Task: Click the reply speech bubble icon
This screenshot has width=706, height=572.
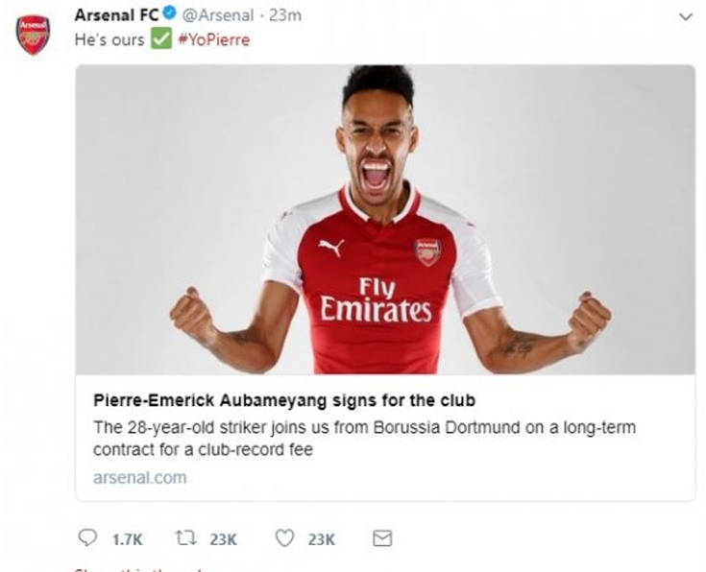Action: click(86, 538)
